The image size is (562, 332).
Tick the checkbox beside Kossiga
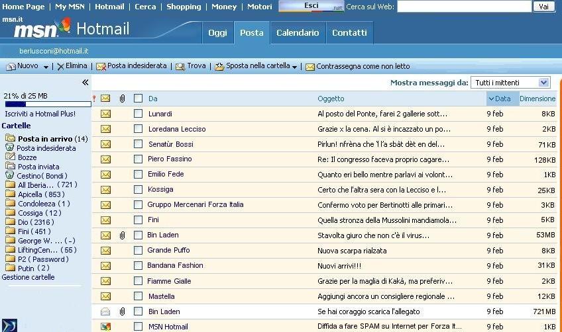(138, 190)
